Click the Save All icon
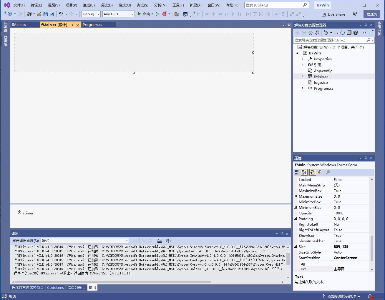The width and height of the screenshot is (385, 300). click(x=52, y=14)
